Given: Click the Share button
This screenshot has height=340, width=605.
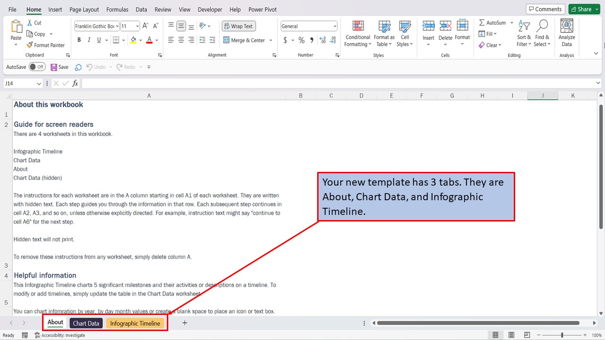Looking at the screenshot, I should pyautogui.click(x=584, y=8).
